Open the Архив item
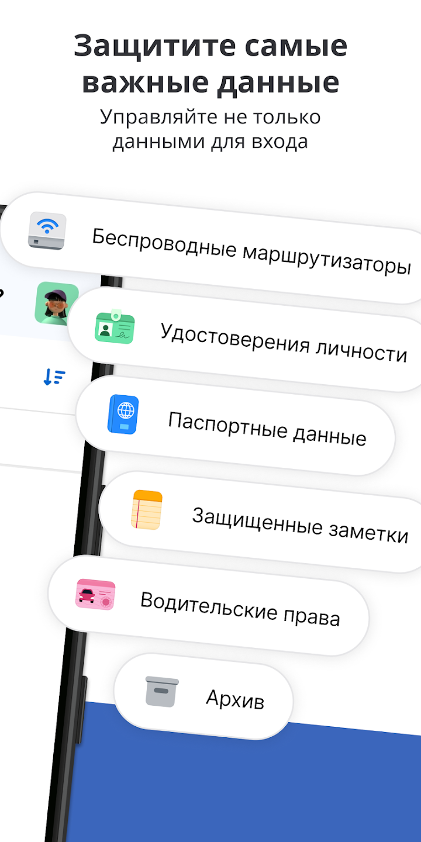This screenshot has width=421, height=842. [x=203, y=696]
